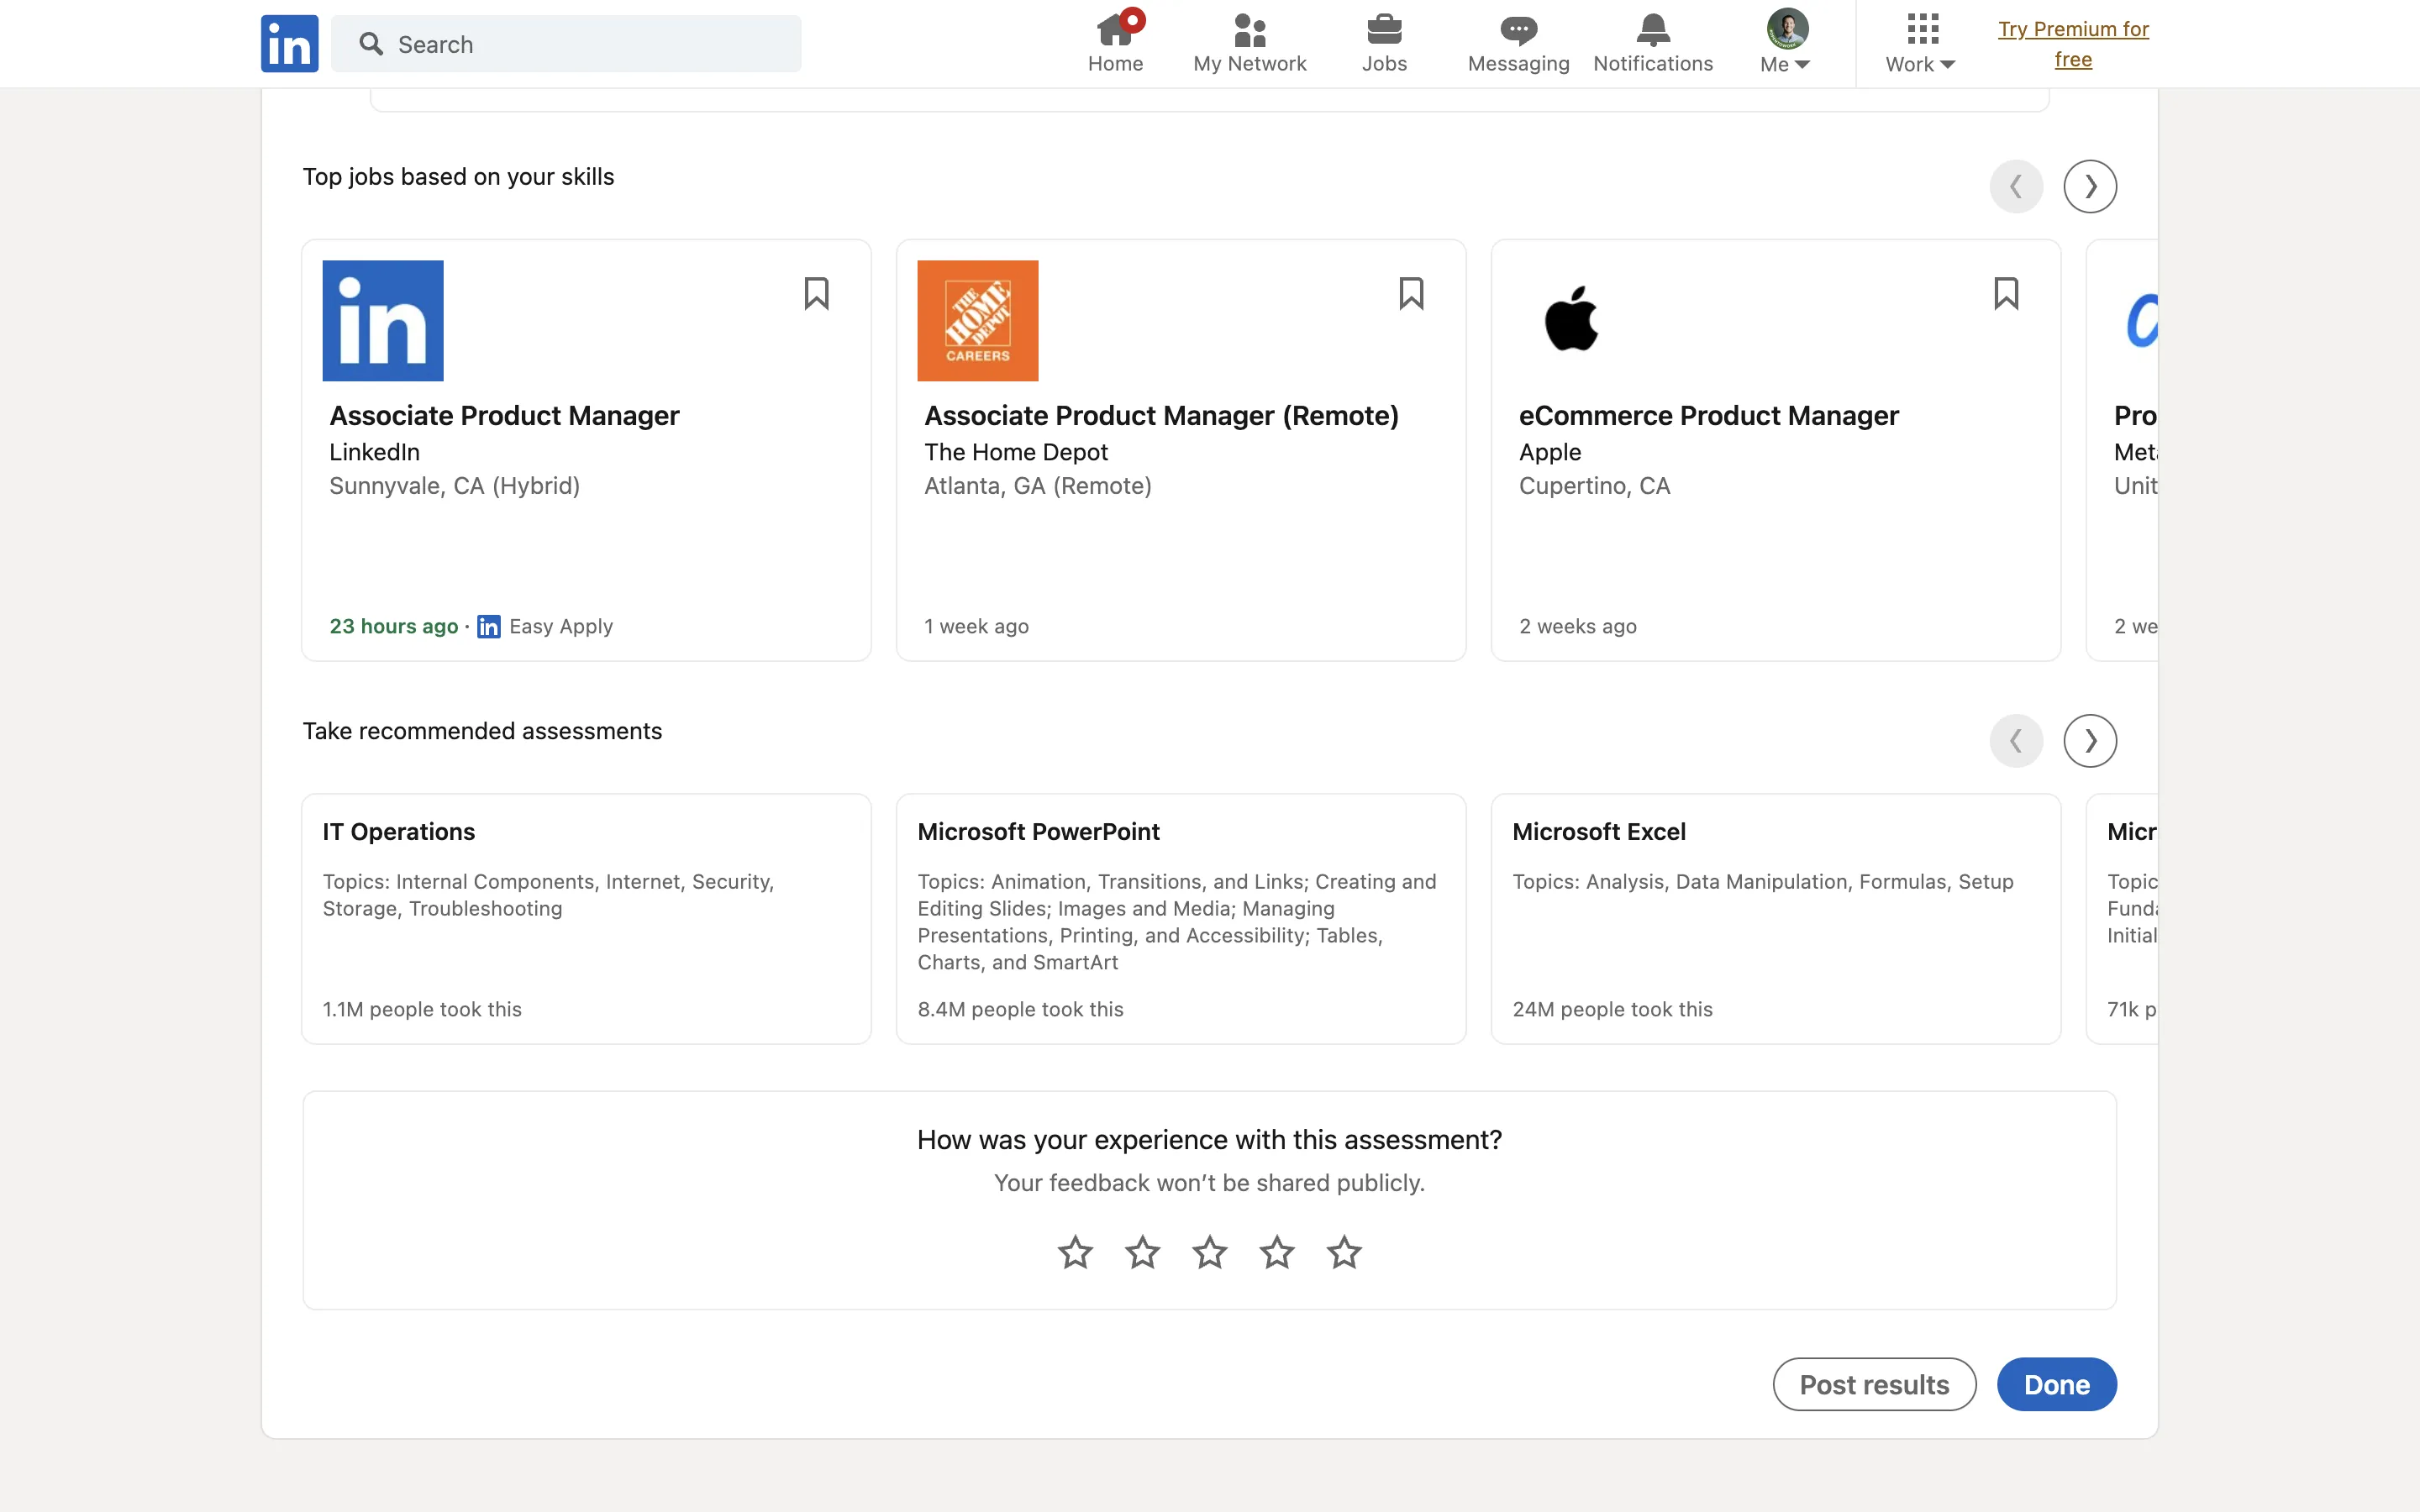Click the LinkedIn logo in header
The height and width of the screenshot is (1512, 2420).
pyautogui.click(x=289, y=43)
